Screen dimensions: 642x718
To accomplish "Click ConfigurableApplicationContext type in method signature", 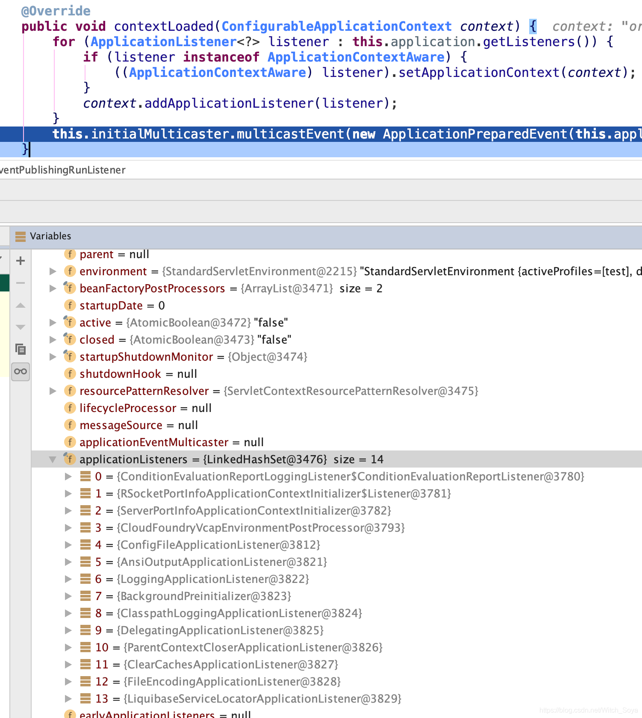I will [336, 26].
